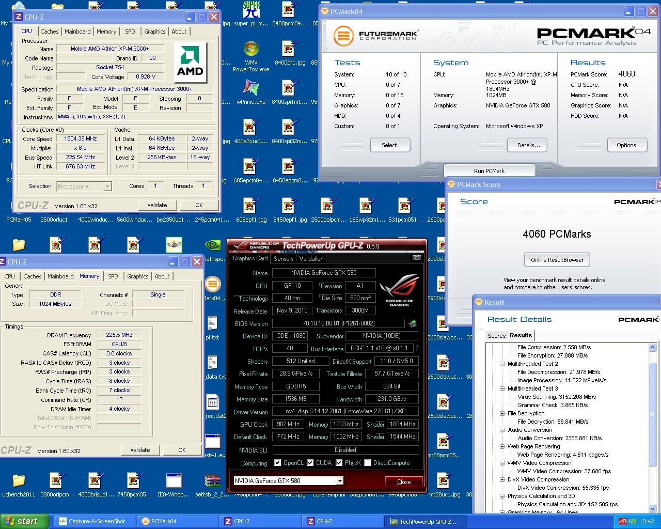Collapse the Web Page Rendering node
The image size is (661, 529).
(502, 446)
